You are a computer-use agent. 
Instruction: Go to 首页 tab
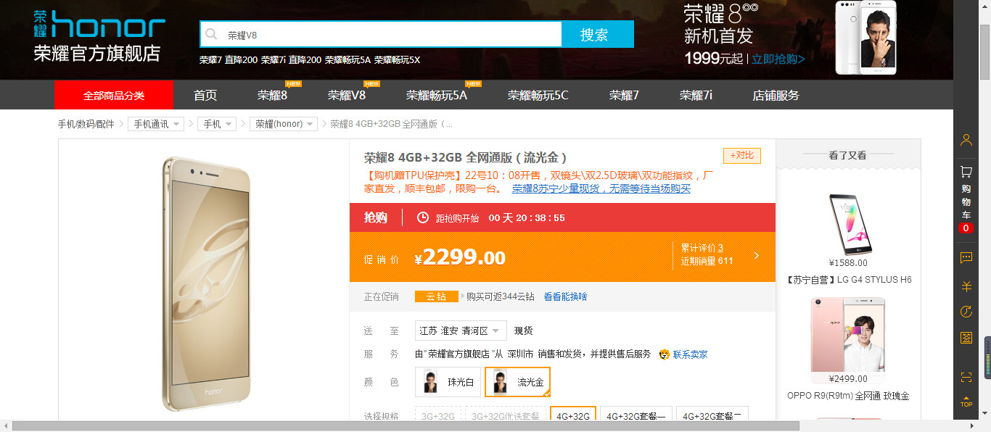[205, 95]
